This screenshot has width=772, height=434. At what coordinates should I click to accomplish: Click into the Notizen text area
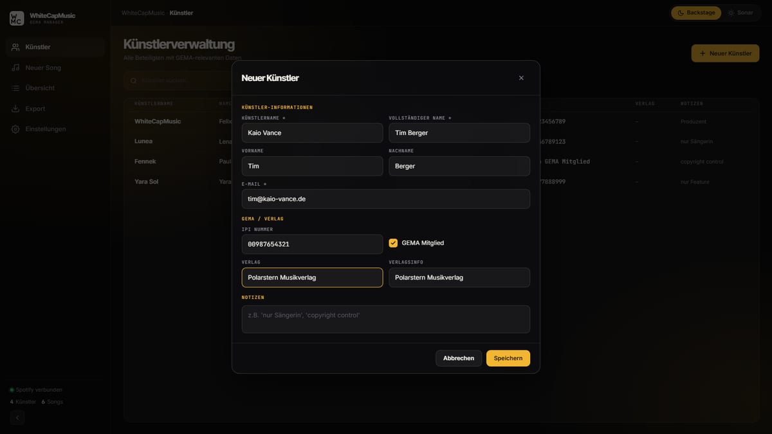(386, 319)
